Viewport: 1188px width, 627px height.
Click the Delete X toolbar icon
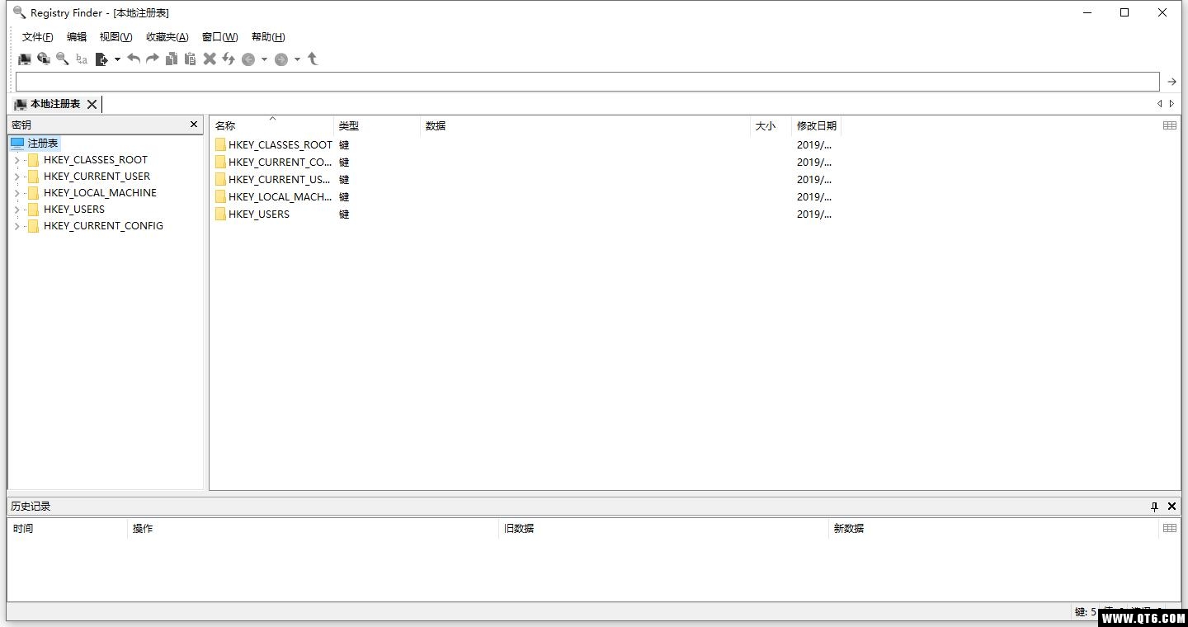pos(210,59)
